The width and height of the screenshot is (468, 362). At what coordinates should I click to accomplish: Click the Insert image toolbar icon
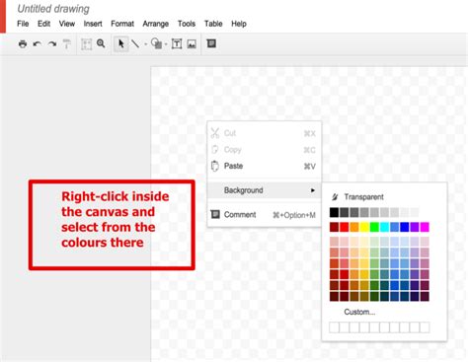click(192, 44)
